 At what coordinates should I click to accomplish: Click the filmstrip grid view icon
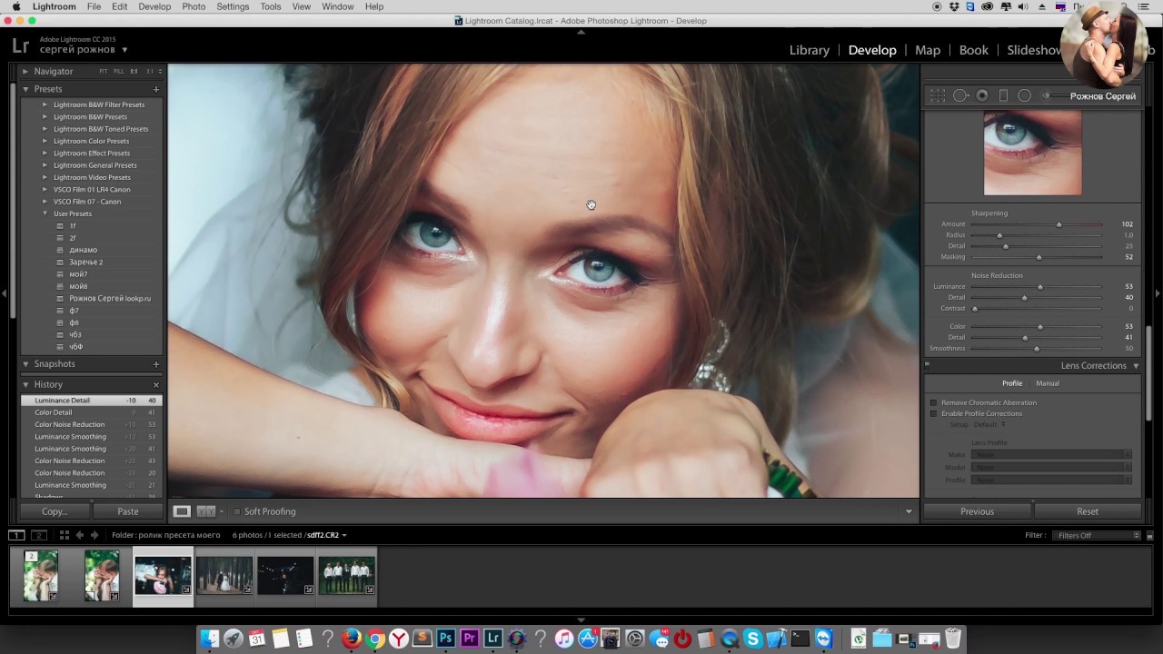tap(64, 535)
